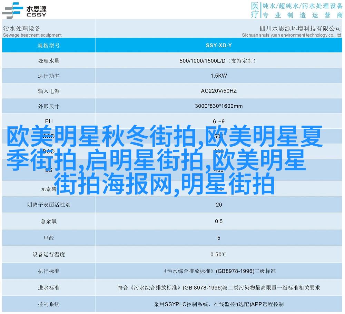
Task: Click the dimension value '3000*830*1600mm'
Action: point(219,106)
